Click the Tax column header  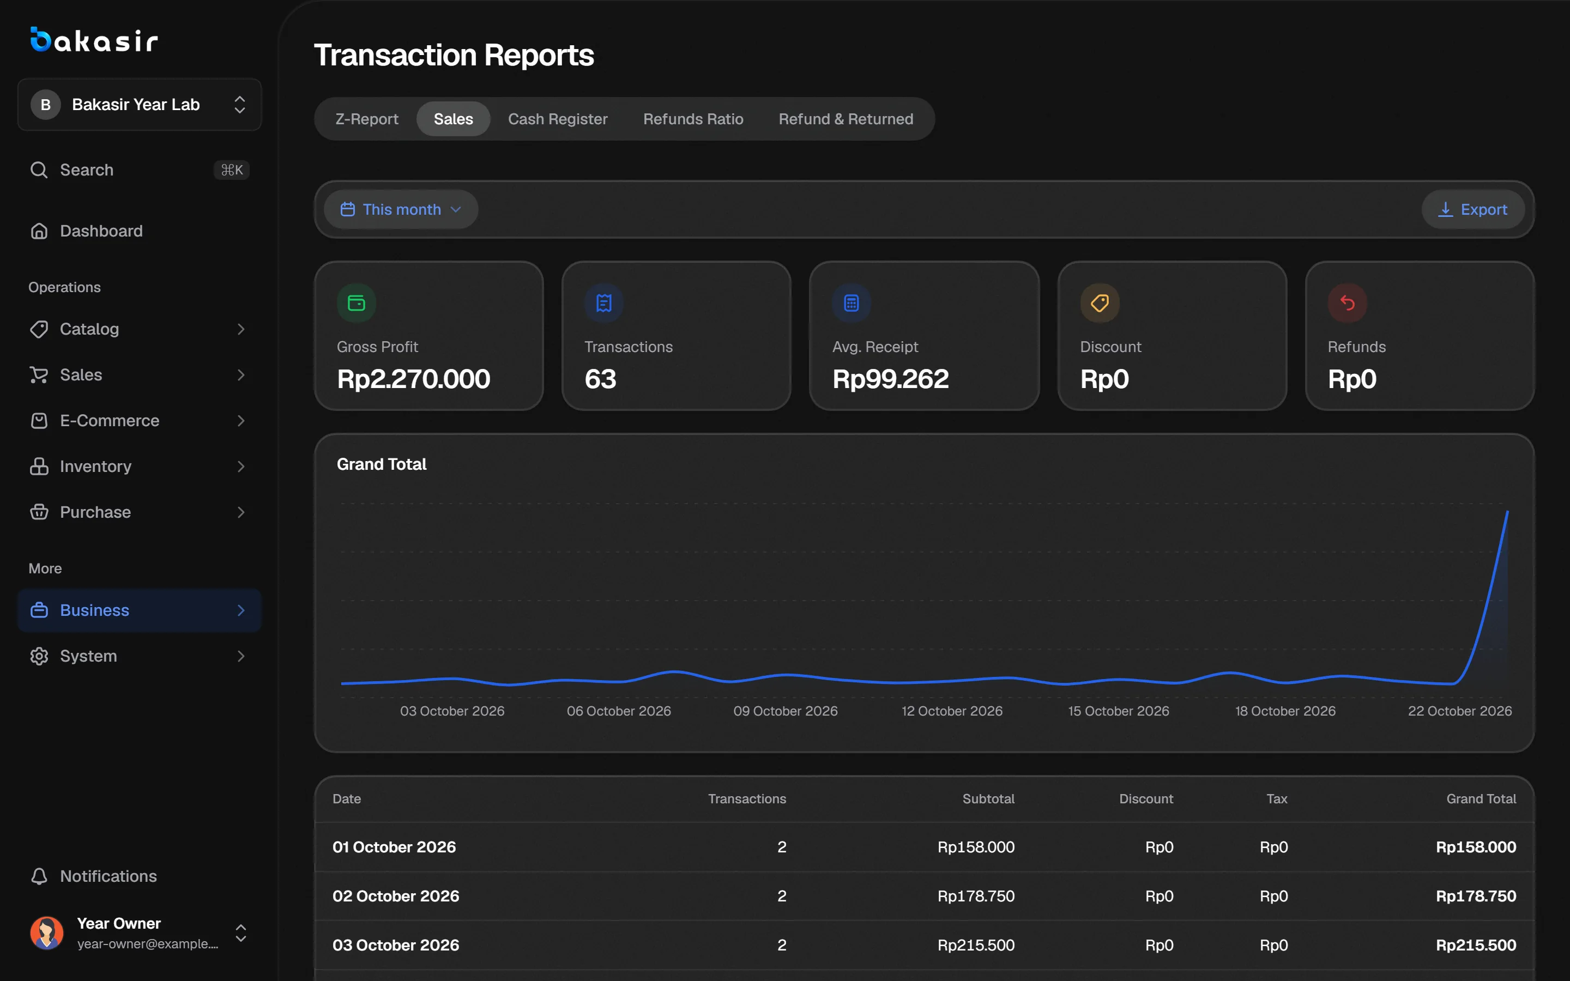pyautogui.click(x=1277, y=798)
